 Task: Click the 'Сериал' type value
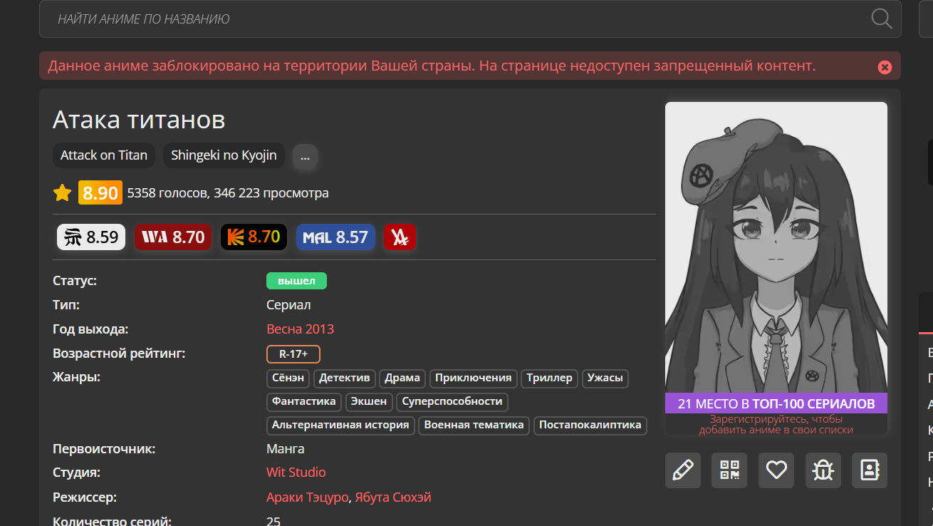(288, 305)
